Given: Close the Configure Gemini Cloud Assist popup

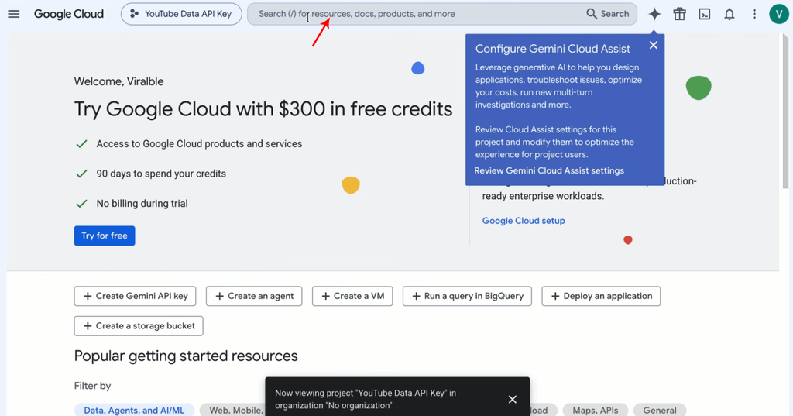Looking at the screenshot, I should click(x=654, y=46).
